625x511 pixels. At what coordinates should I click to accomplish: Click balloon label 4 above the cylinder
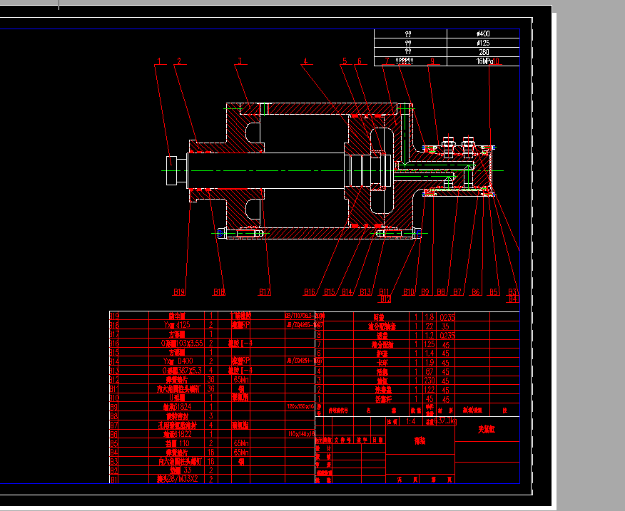[306, 61]
